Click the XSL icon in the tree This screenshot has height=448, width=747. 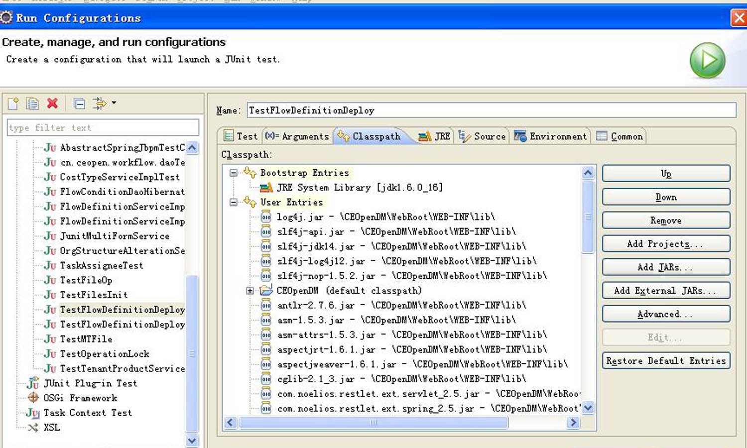pos(33,427)
